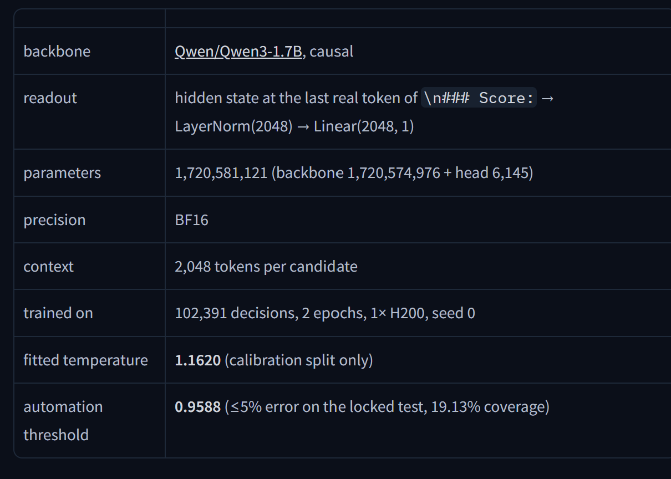Image resolution: width=671 pixels, height=479 pixels.
Task: Select the "readout" row label
Action: pos(50,98)
